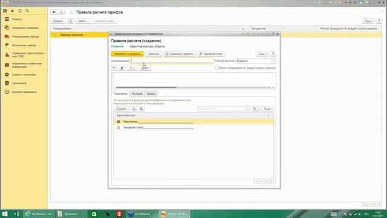Open Тарифная сетка button

coord(211,54)
